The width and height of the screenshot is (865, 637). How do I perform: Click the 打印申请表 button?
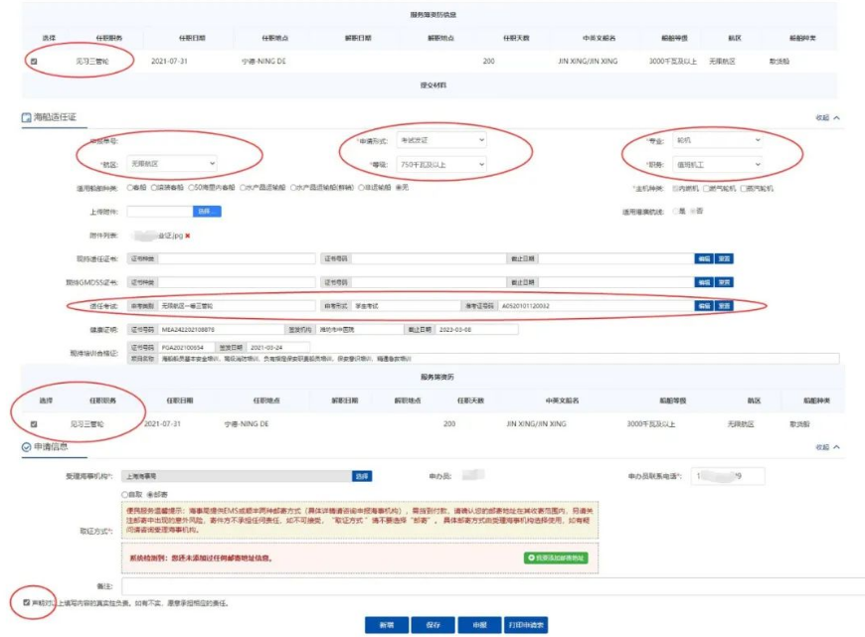pos(526,625)
